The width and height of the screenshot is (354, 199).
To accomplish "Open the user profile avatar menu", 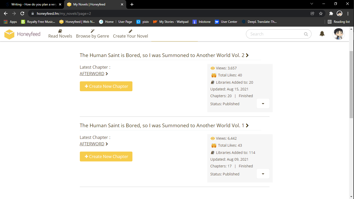I will click(x=338, y=34).
